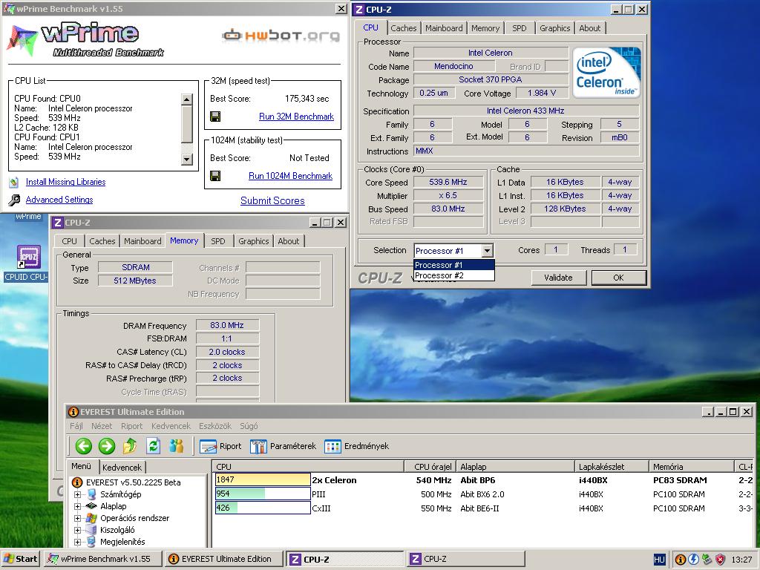The width and height of the screenshot is (760, 570).
Task: Click the save icon for 32M benchmark
Action: pos(215,117)
